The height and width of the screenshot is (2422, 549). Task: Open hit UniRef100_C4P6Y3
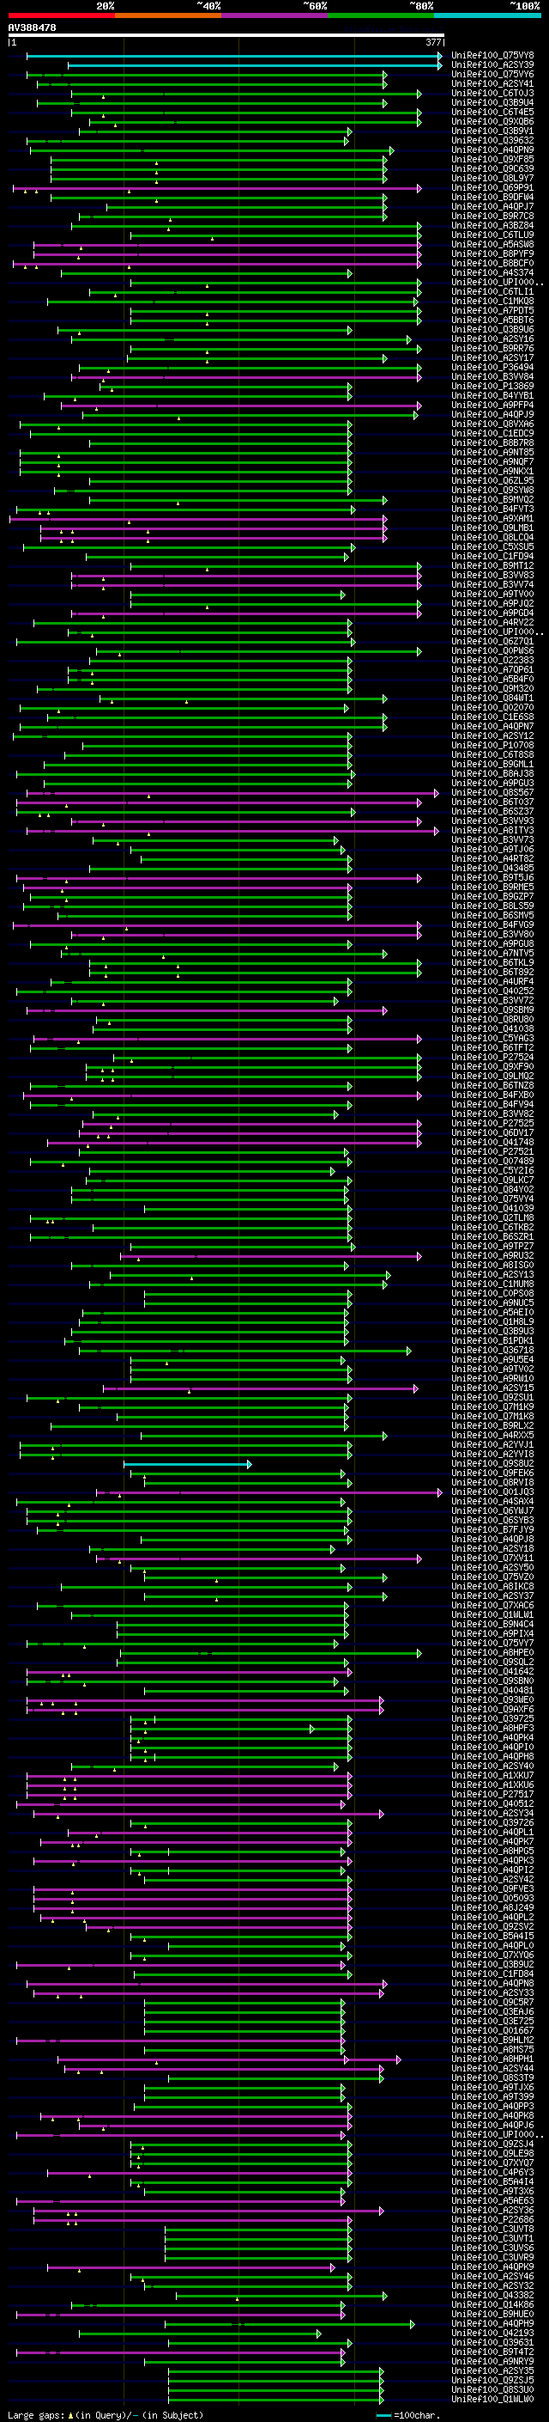click(x=492, y=2172)
